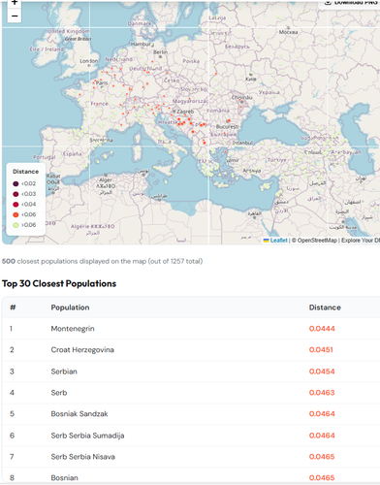The width and height of the screenshot is (380, 485).
Task: Click the Distance column header
Action: pos(325,307)
